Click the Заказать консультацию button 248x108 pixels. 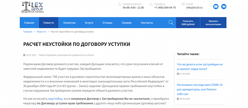click(x=213, y=23)
